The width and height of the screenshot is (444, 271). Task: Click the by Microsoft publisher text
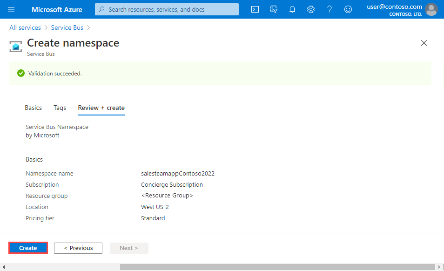pyautogui.click(x=42, y=135)
